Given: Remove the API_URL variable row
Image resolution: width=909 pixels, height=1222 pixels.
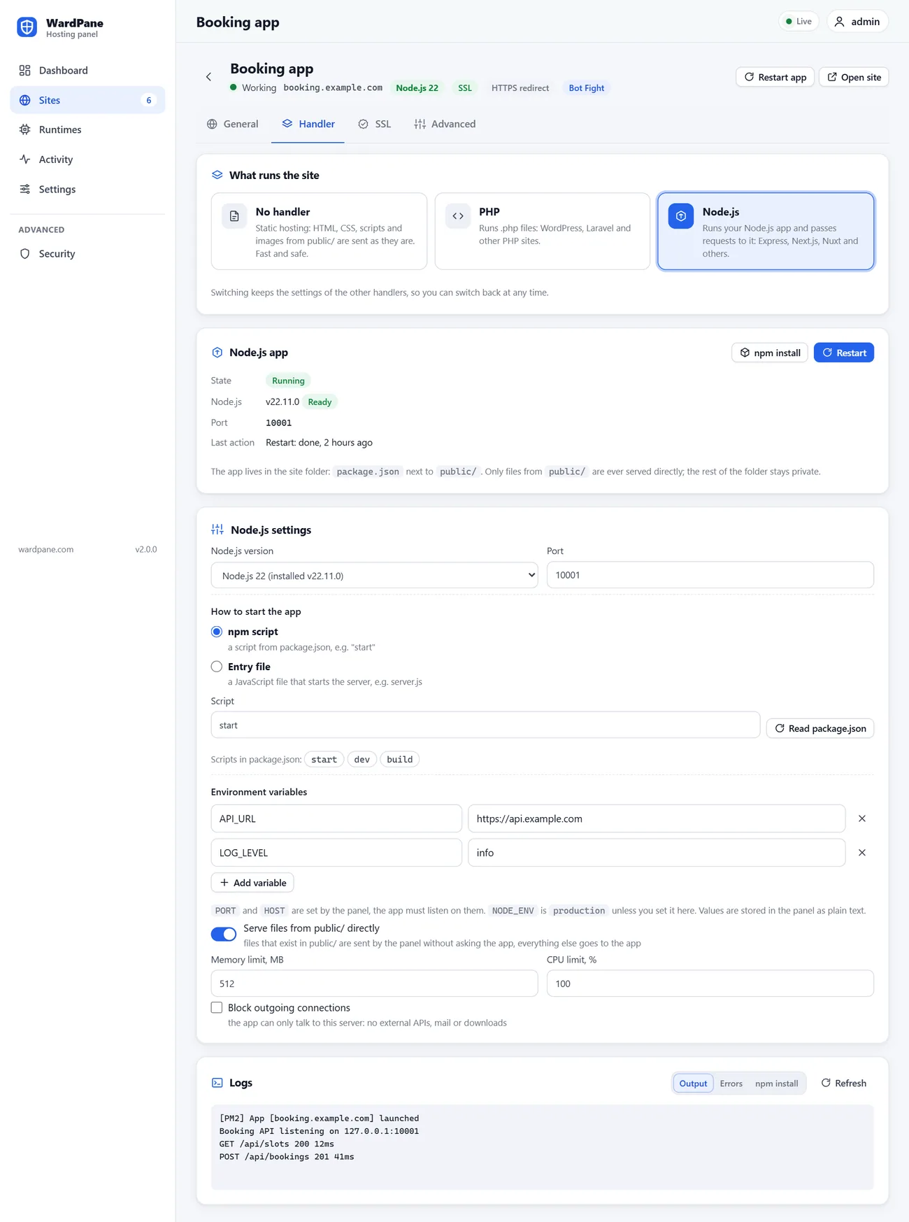Looking at the screenshot, I should [x=862, y=818].
